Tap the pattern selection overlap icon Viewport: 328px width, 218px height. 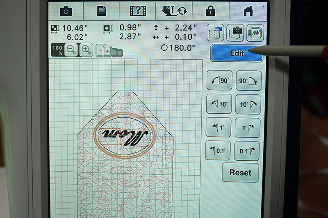(x=109, y=50)
